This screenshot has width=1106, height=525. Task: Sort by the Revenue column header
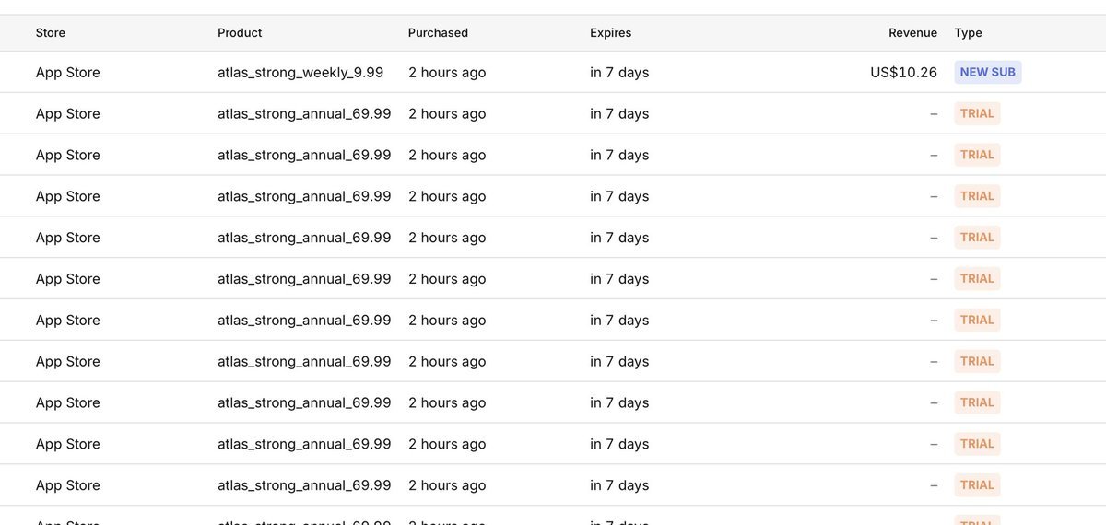[912, 33]
